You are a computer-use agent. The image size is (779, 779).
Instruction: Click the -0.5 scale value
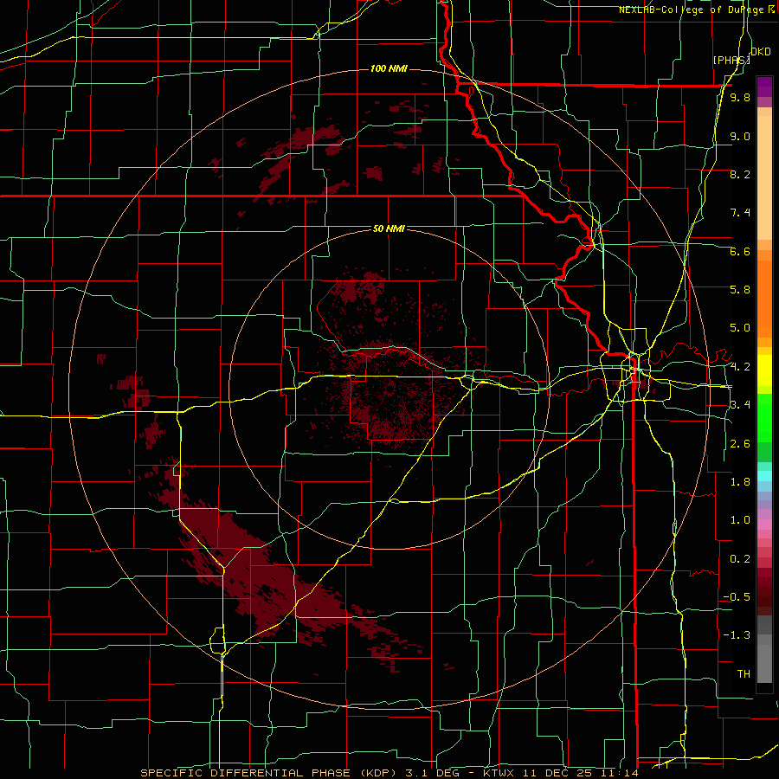click(x=737, y=597)
